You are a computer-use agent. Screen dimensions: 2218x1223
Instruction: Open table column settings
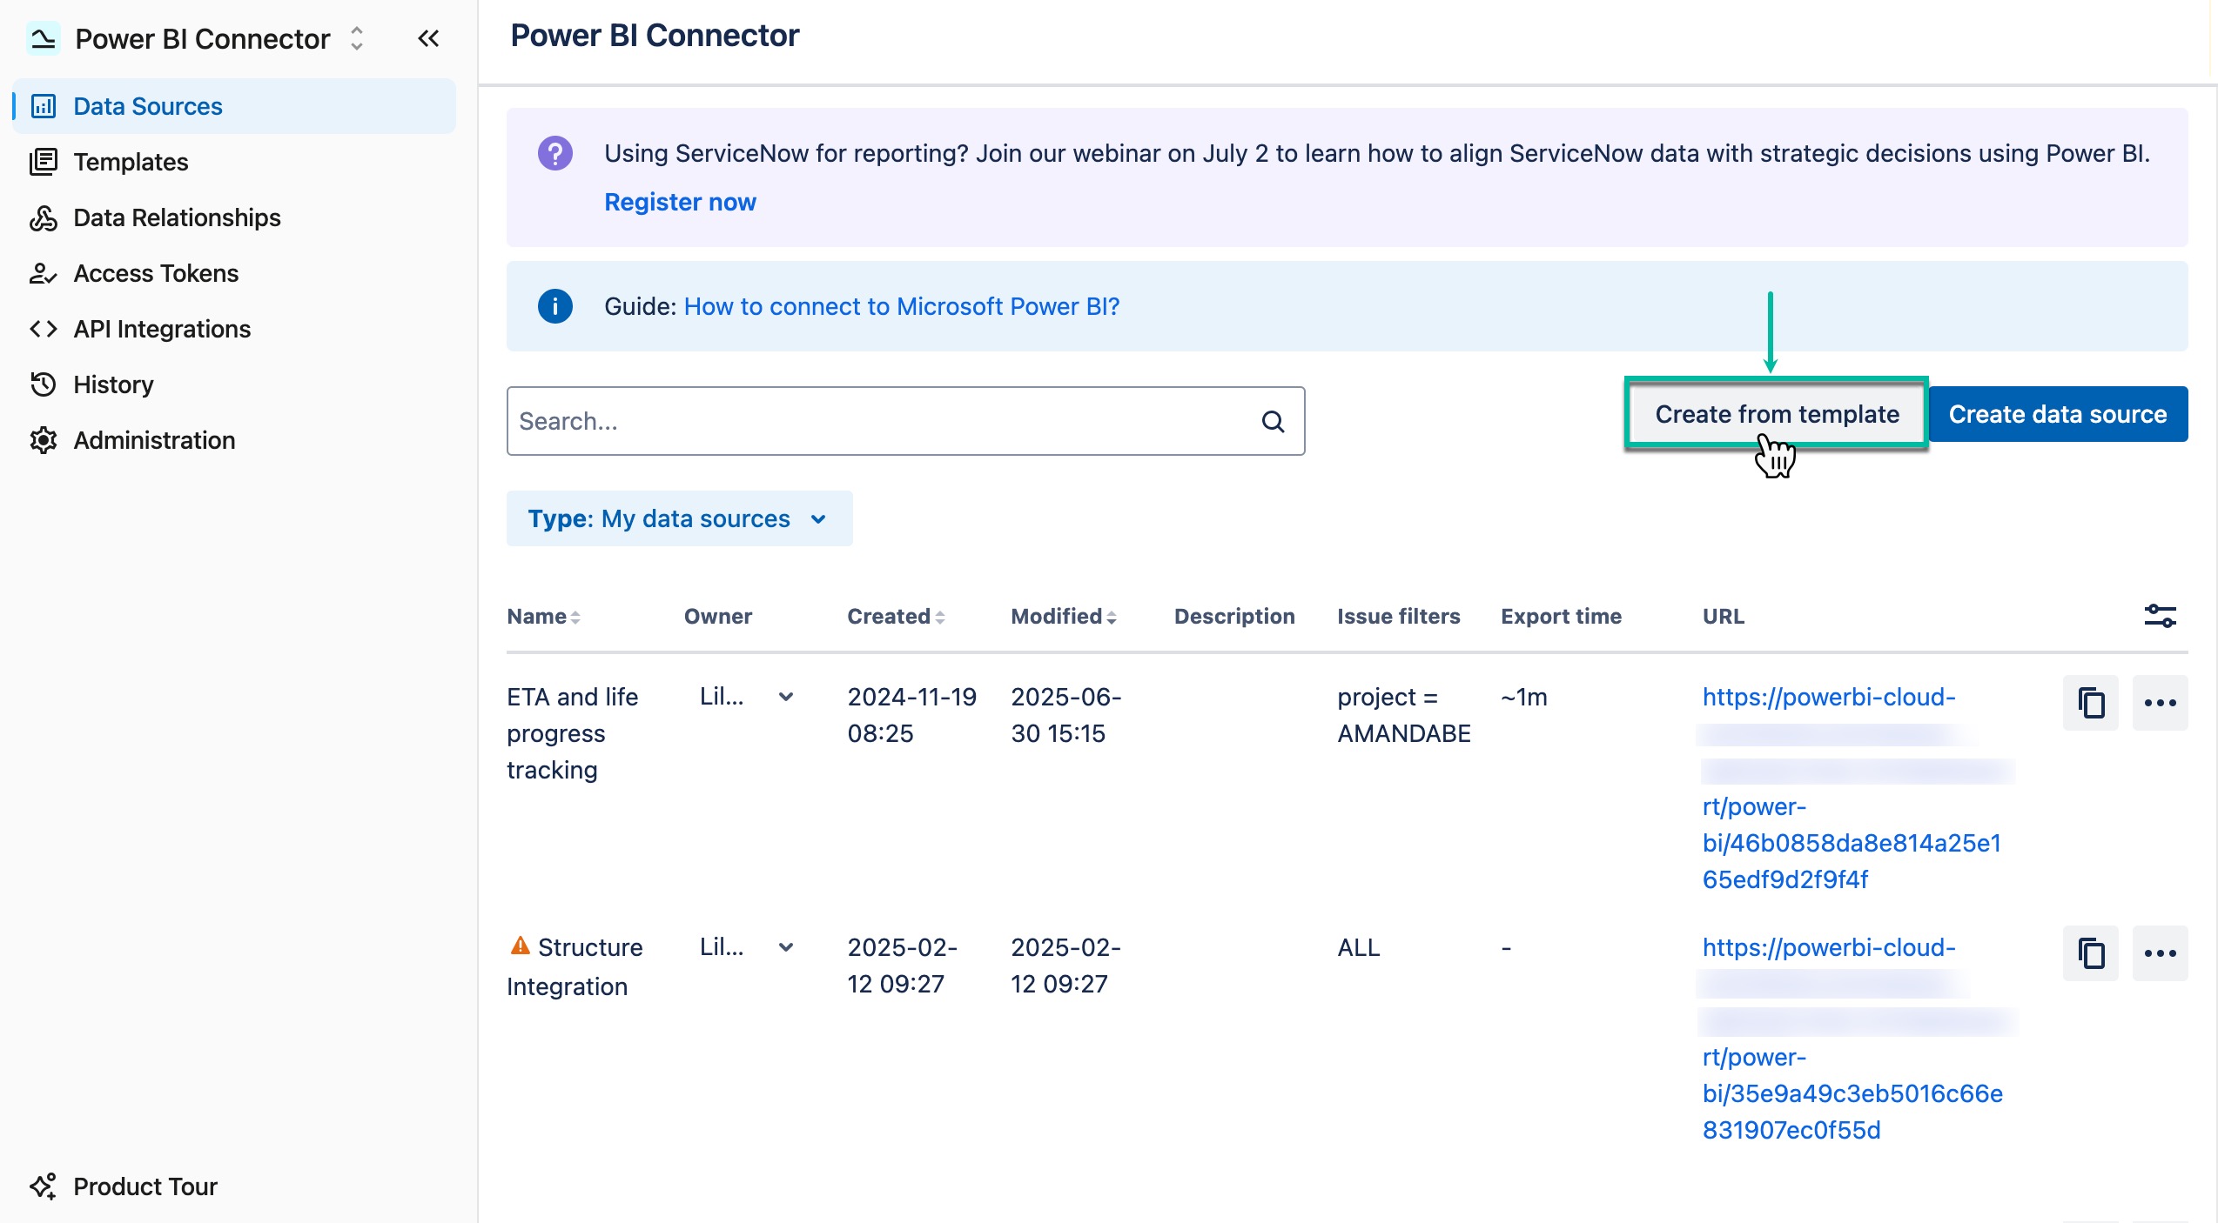(2161, 616)
